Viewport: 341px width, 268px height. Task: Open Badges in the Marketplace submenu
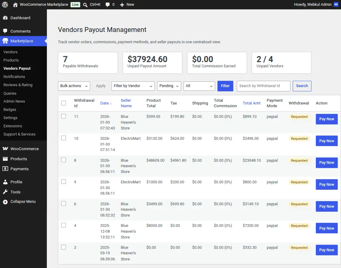pyautogui.click(x=10, y=110)
